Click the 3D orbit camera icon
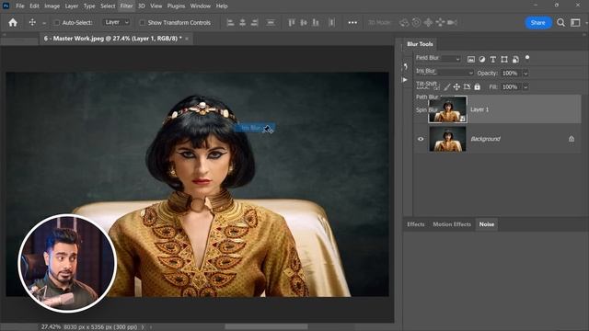Viewport: 589px width, 331px height. pos(404,22)
